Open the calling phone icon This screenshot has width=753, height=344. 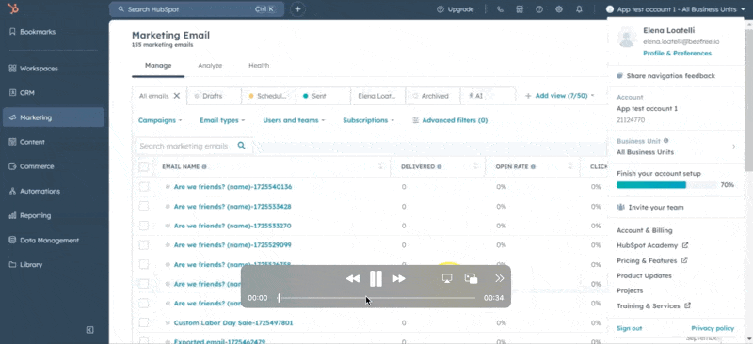tap(500, 9)
